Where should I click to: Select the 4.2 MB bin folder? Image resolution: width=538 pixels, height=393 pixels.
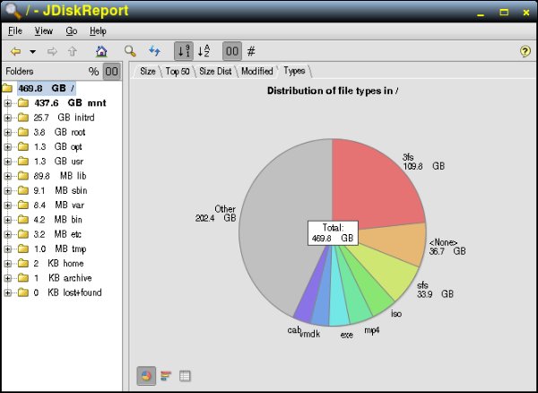pos(57,220)
